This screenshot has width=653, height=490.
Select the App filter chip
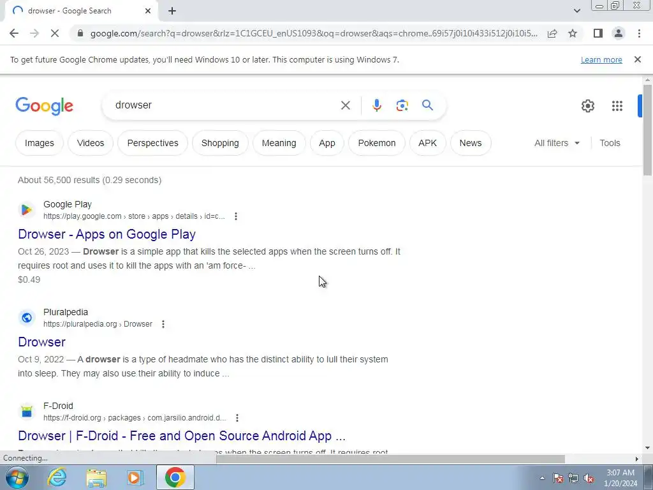point(327,143)
